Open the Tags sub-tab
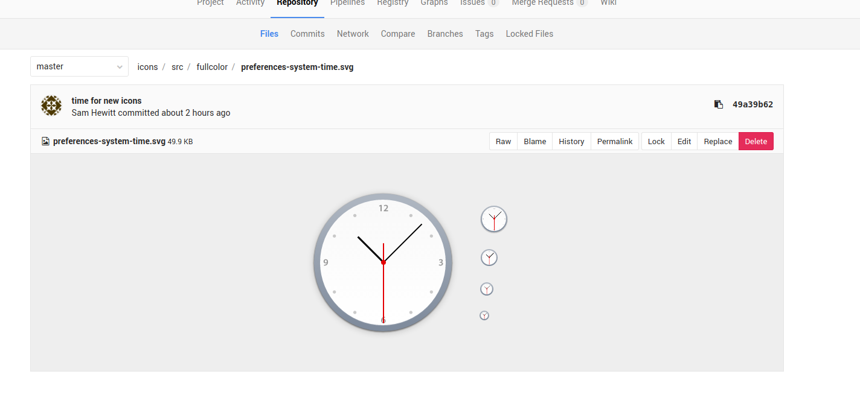The image size is (860, 418). coord(484,34)
